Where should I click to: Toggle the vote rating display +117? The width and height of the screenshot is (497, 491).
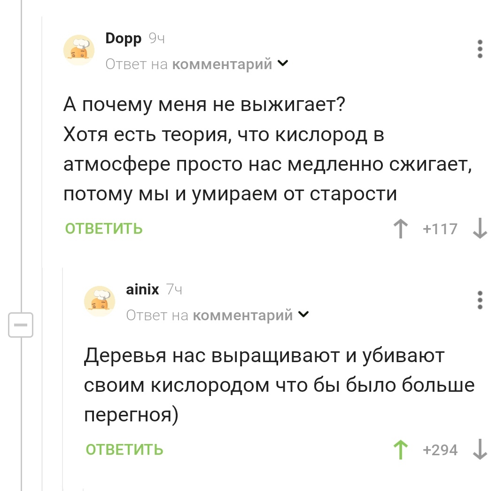pos(441,229)
